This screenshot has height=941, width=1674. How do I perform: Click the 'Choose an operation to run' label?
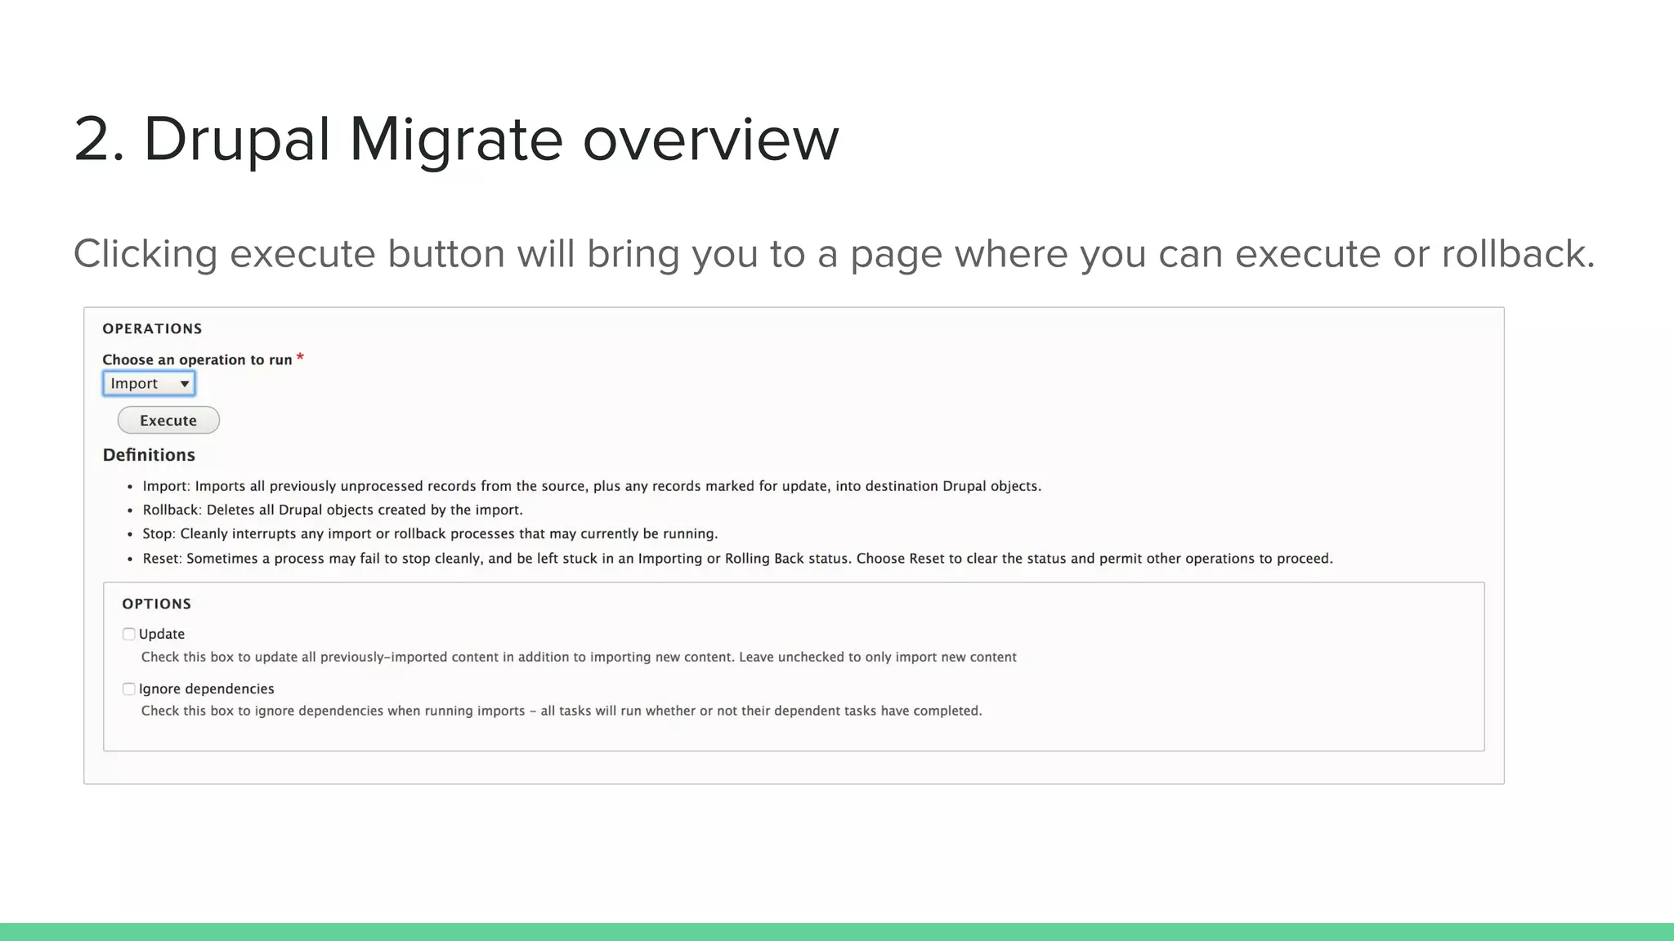(x=197, y=359)
